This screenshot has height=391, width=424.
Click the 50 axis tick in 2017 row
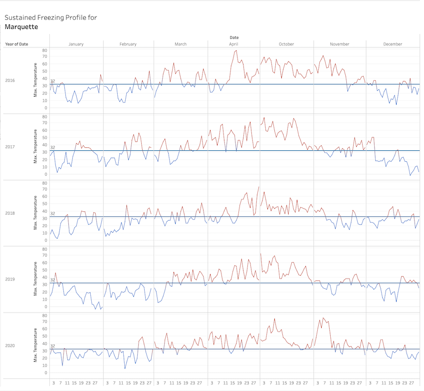click(x=44, y=137)
